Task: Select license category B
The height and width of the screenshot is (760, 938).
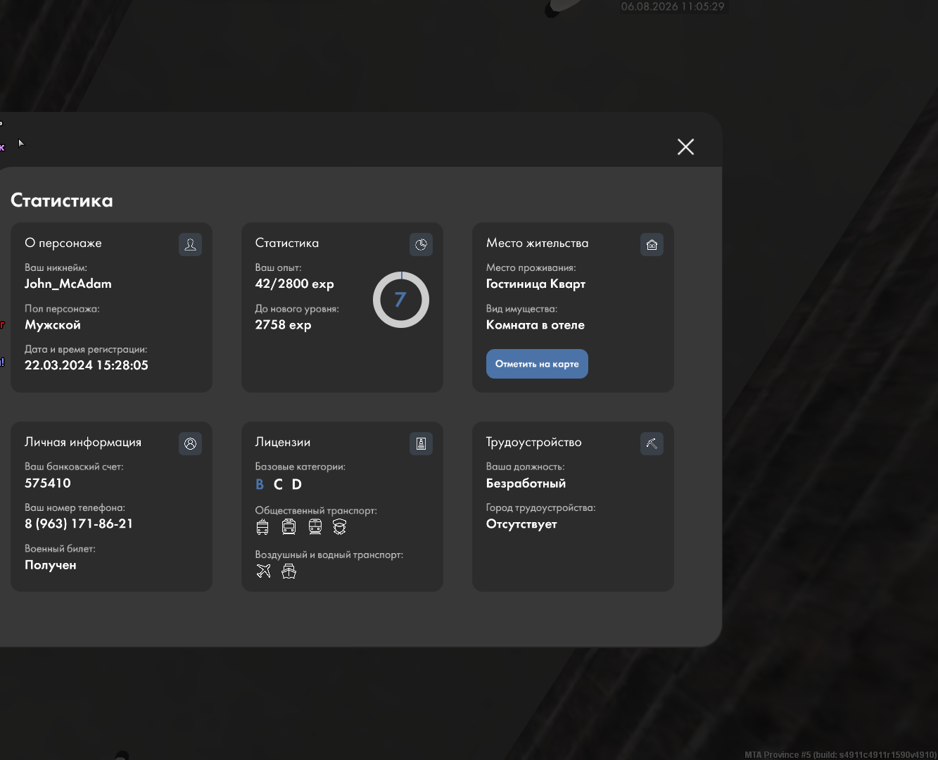Action: [260, 484]
